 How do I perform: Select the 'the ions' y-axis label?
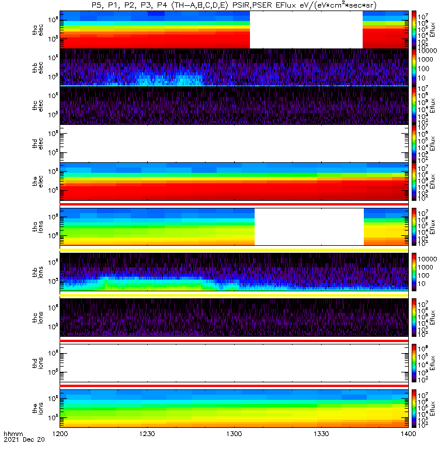(37, 409)
